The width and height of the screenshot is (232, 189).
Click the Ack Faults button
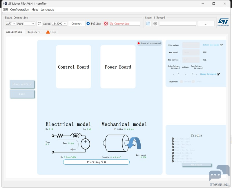[196, 165]
